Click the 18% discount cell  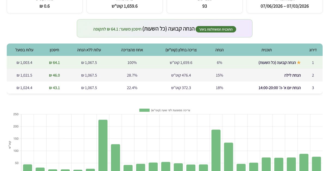pyautogui.click(x=219, y=88)
